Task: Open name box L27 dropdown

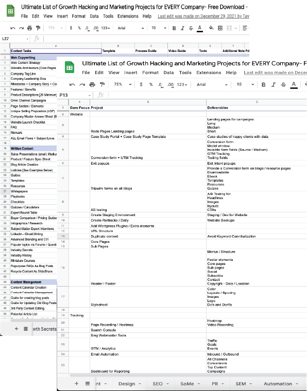Action: tap(27, 39)
